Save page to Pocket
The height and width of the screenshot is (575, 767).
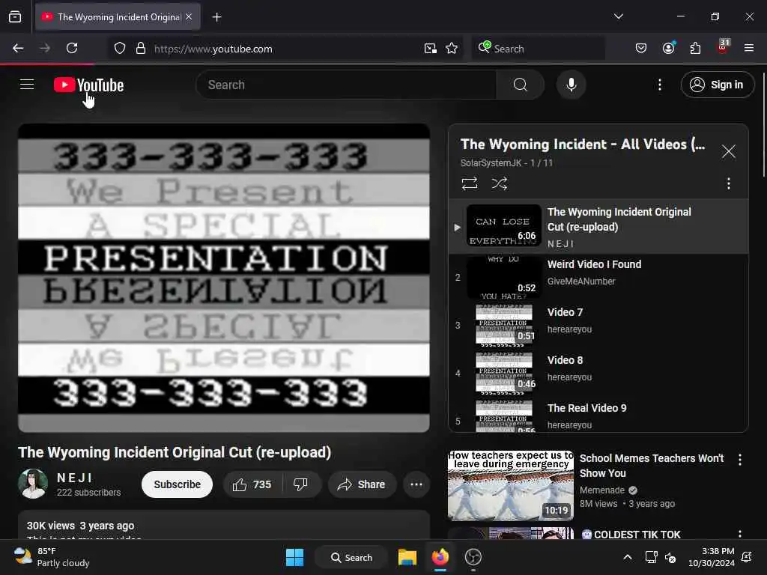coord(641,48)
